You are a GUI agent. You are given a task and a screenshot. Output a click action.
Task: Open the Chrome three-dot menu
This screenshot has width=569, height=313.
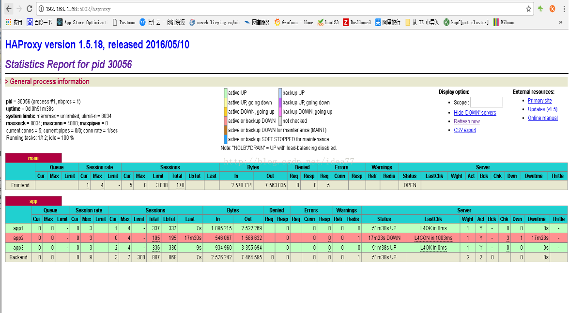tap(564, 9)
